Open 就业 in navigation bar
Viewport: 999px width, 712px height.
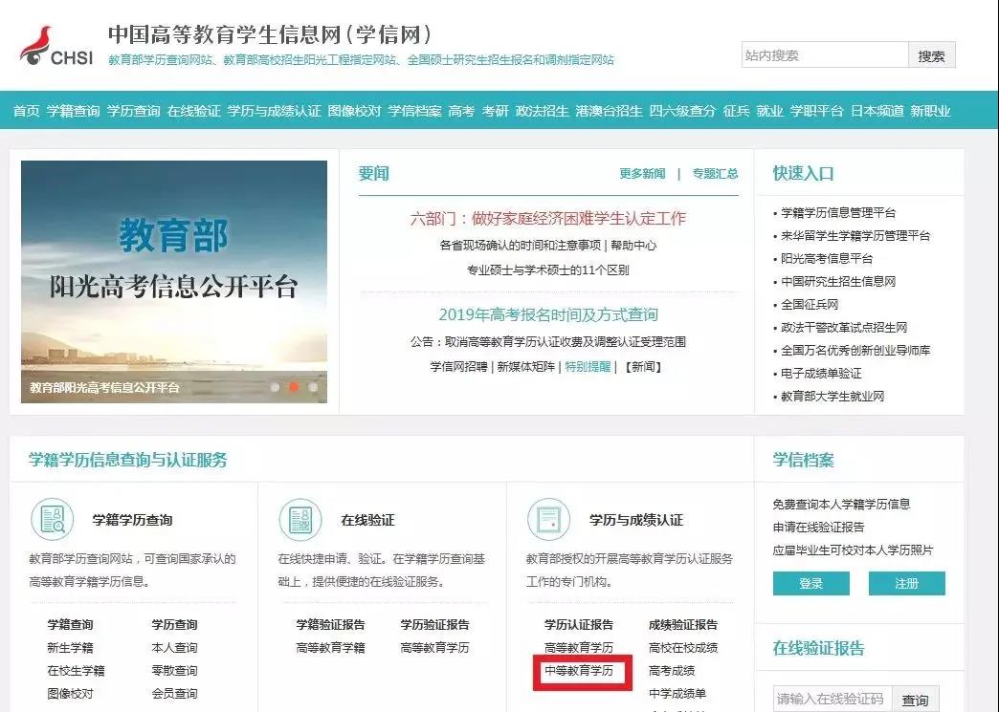coord(769,111)
